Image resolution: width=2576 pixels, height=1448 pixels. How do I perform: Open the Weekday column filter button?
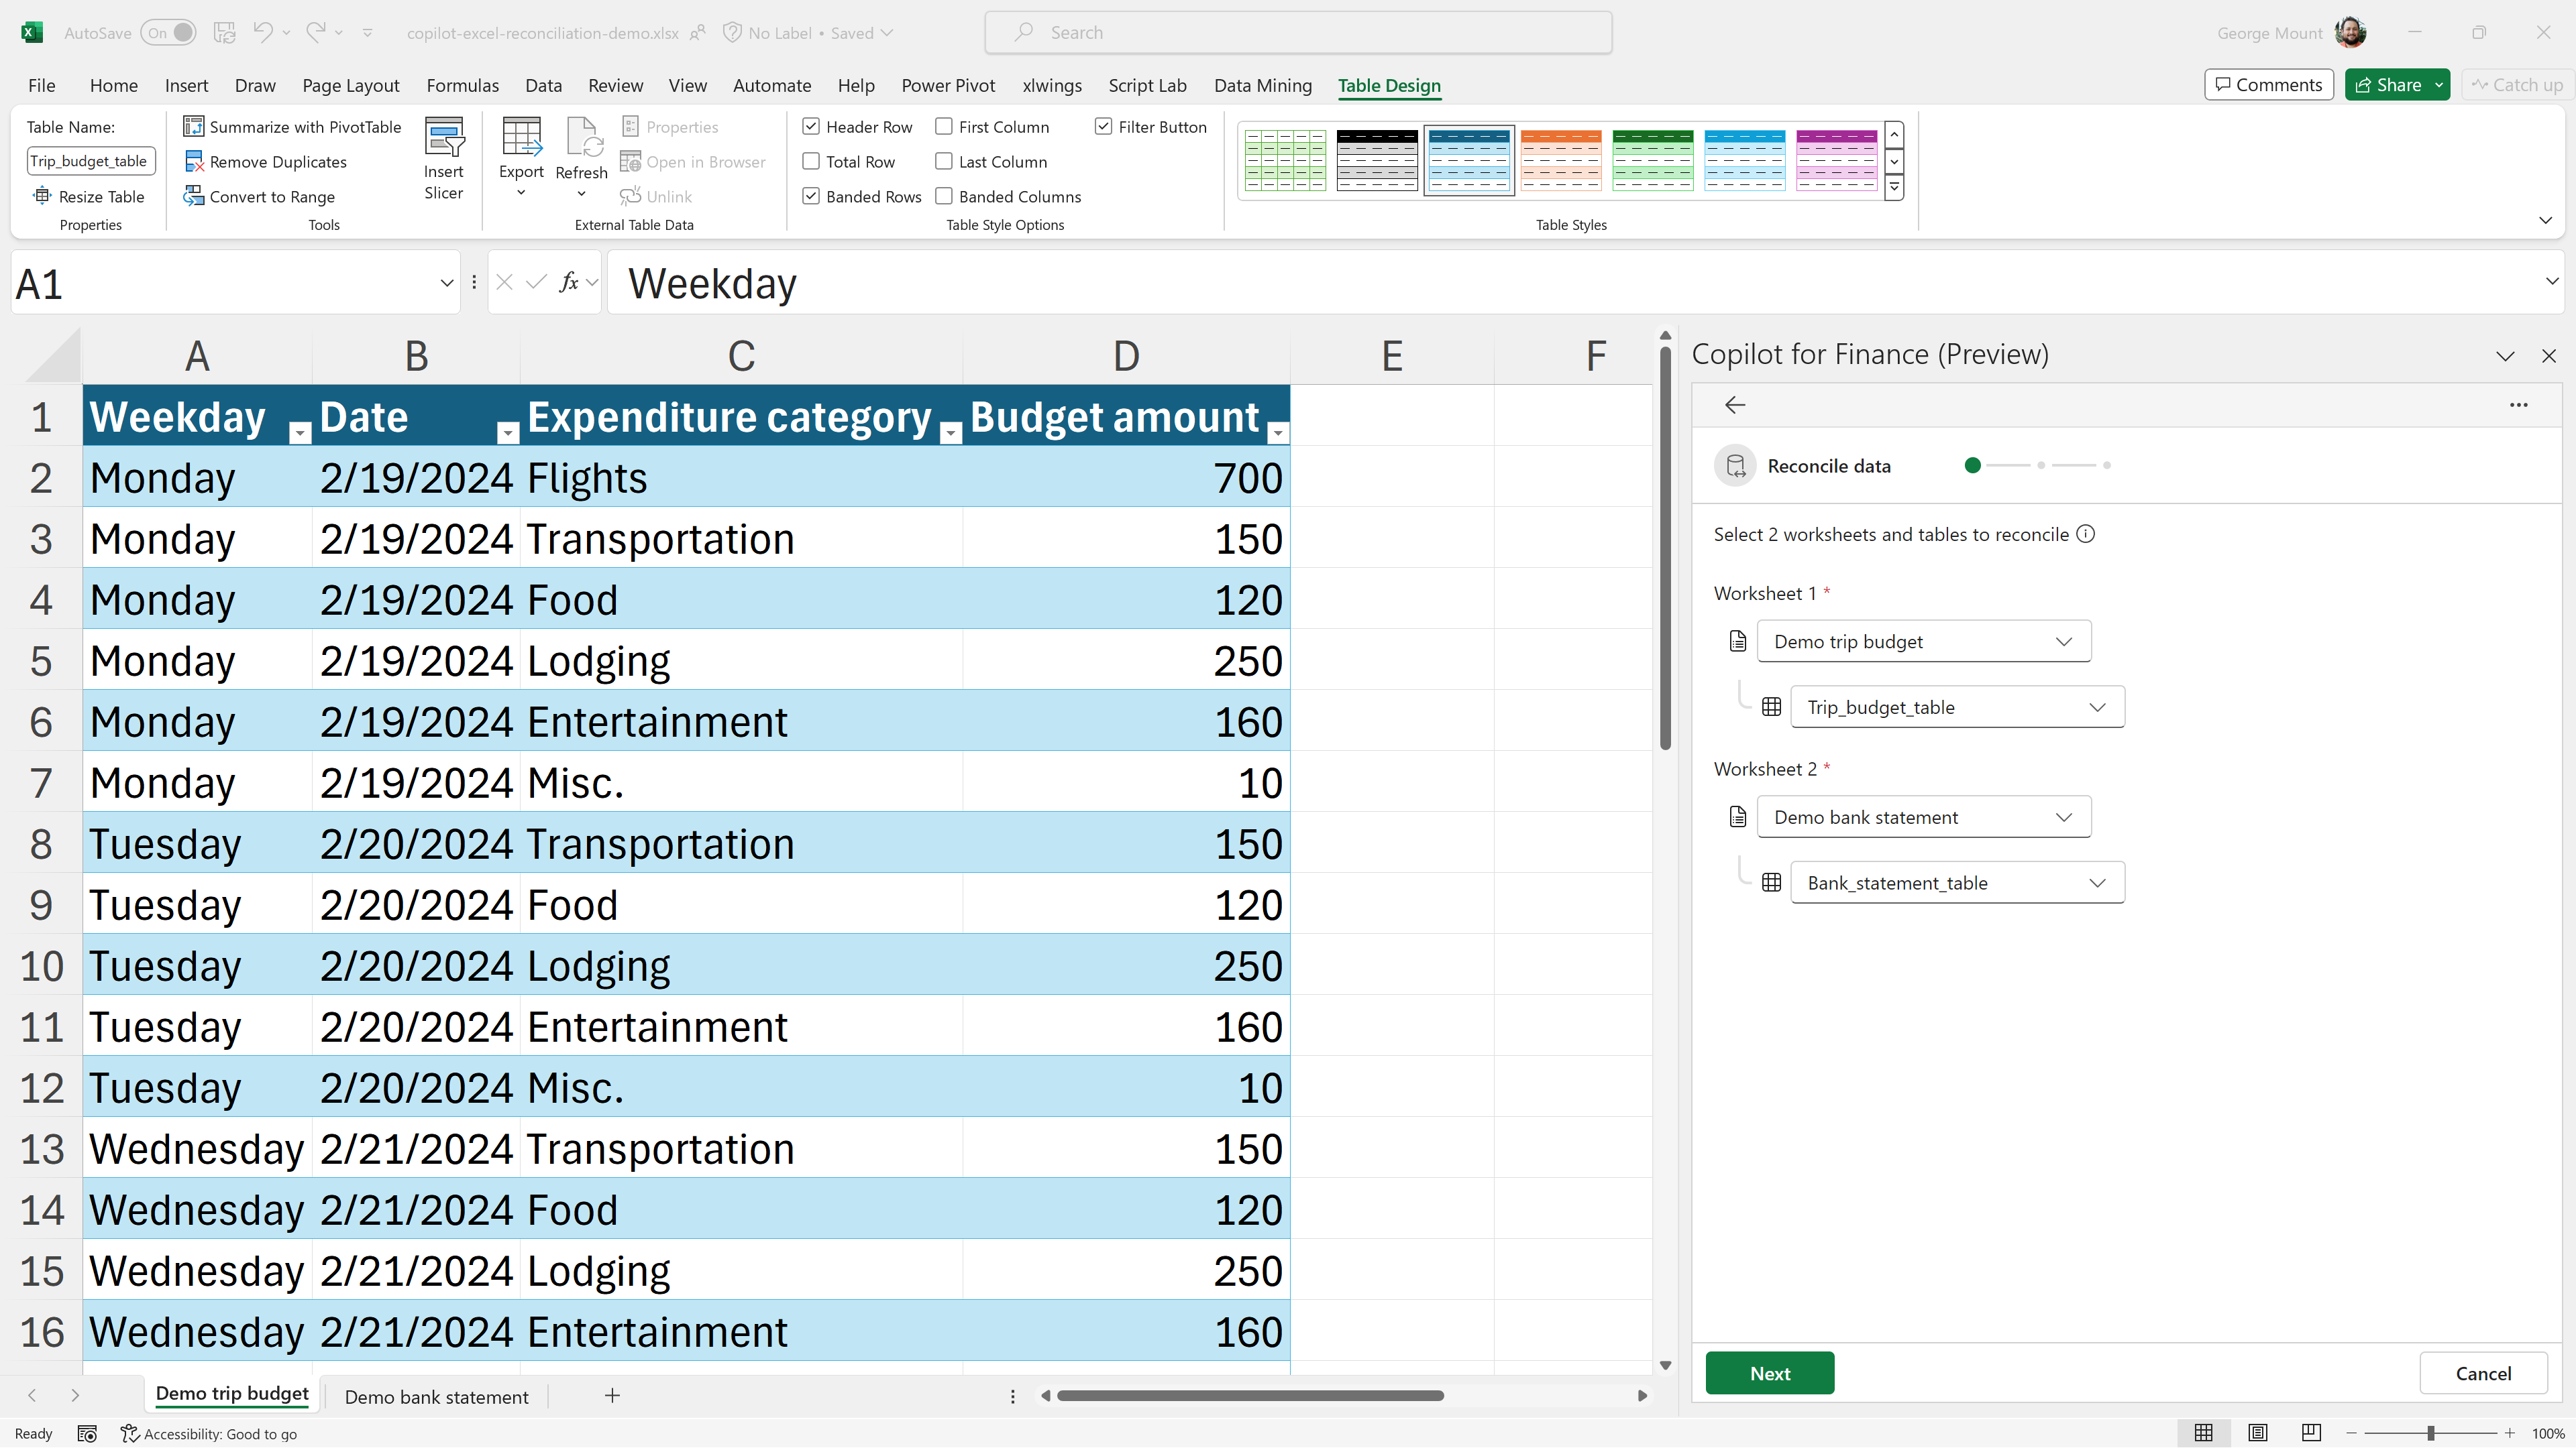(x=299, y=432)
